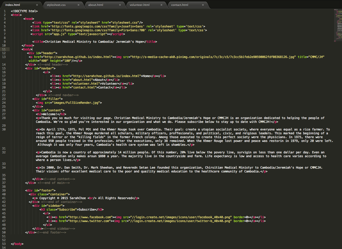Click the Welcome! h2 heading line

51,114
